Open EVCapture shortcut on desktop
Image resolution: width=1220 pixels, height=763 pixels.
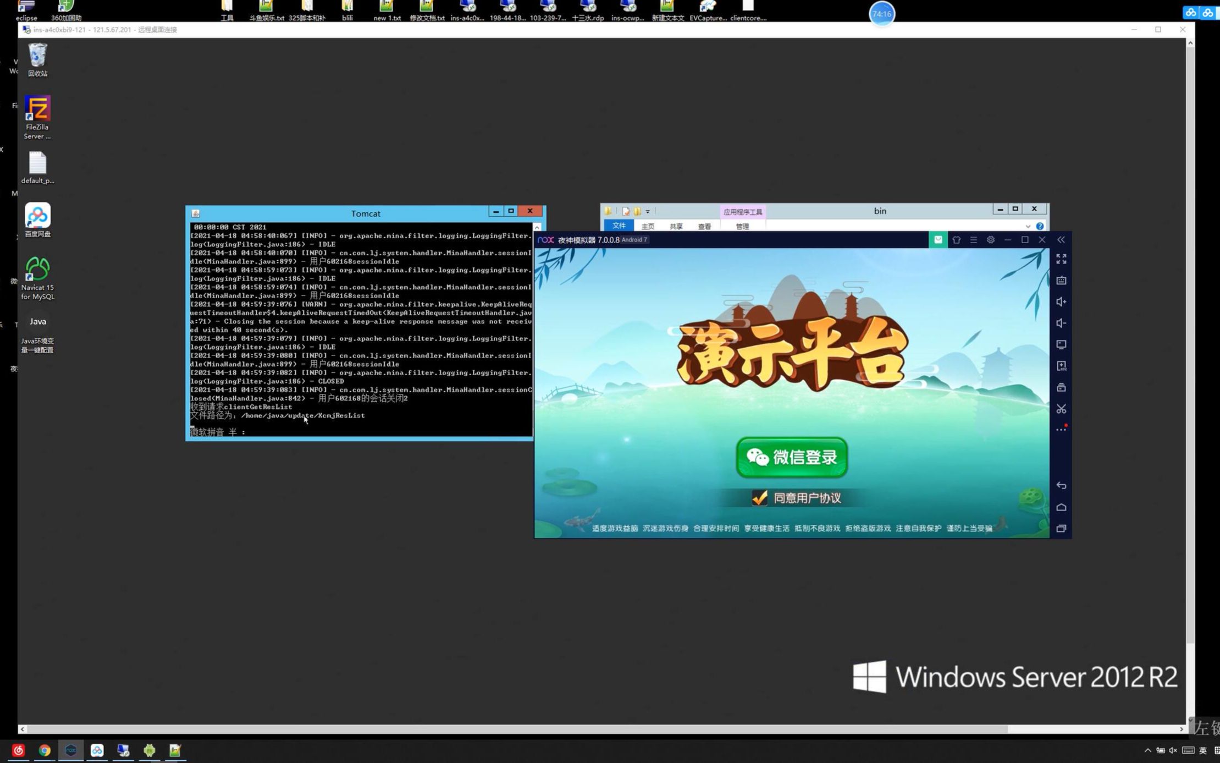tap(708, 11)
